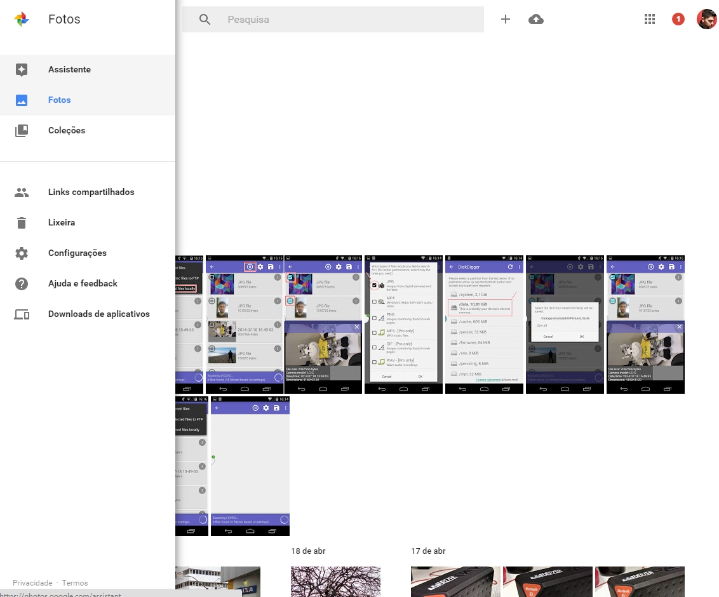Select Fotos in the sidebar

click(x=59, y=100)
